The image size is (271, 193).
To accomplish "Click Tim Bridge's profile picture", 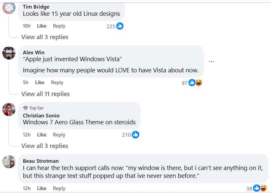I will (x=9, y=8).
